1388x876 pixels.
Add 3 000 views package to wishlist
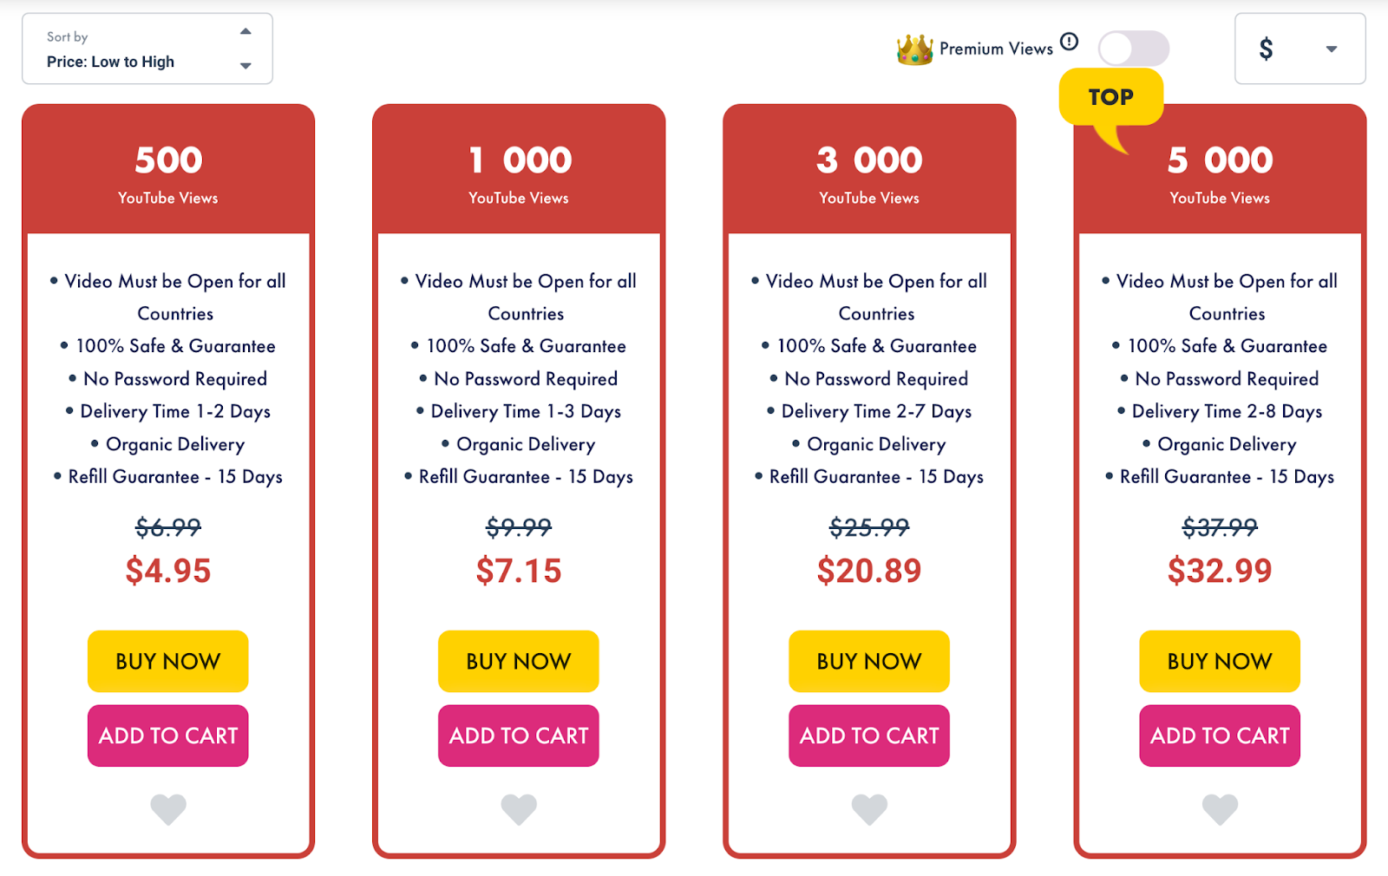[x=869, y=809]
